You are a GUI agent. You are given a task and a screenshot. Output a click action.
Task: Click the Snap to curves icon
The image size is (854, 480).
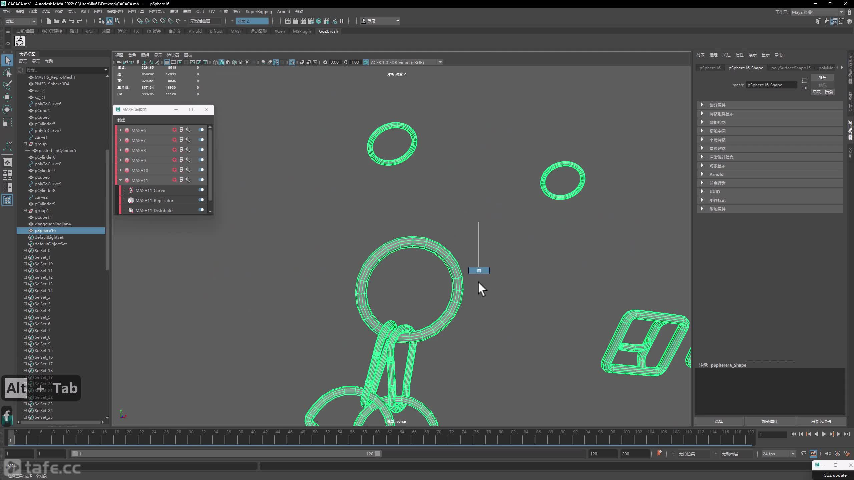click(147, 21)
